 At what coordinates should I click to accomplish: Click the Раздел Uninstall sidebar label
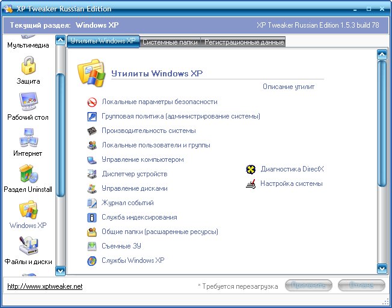point(28,189)
